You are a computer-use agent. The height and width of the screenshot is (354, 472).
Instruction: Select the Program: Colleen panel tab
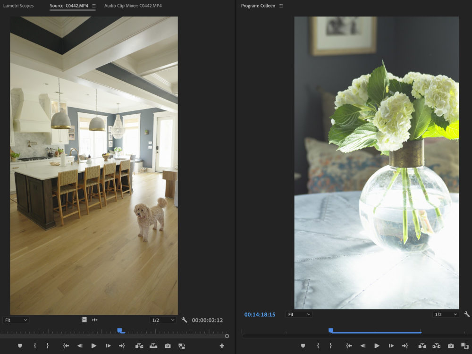pyautogui.click(x=258, y=6)
